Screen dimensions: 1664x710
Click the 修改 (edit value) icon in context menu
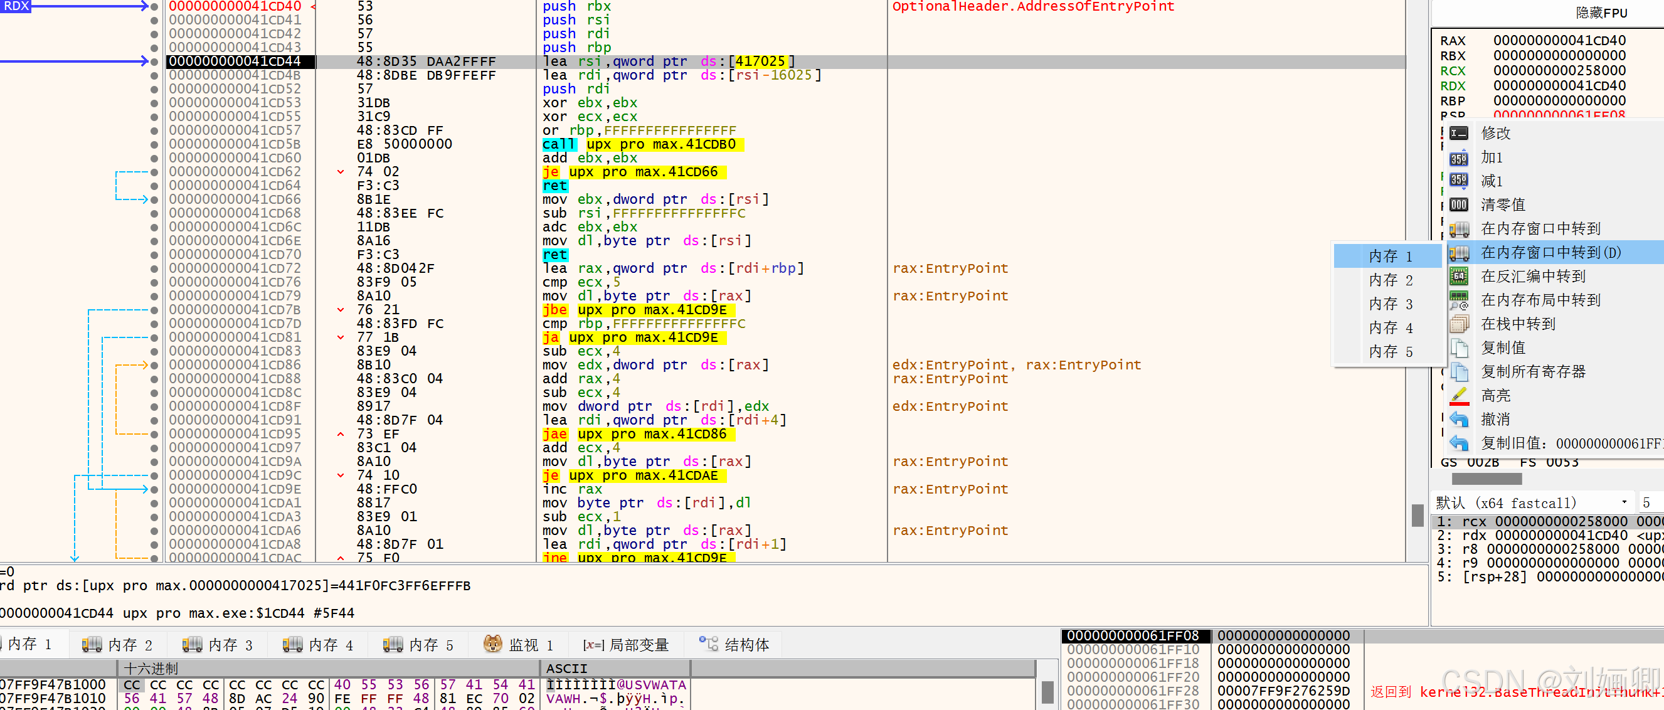click(x=1458, y=133)
